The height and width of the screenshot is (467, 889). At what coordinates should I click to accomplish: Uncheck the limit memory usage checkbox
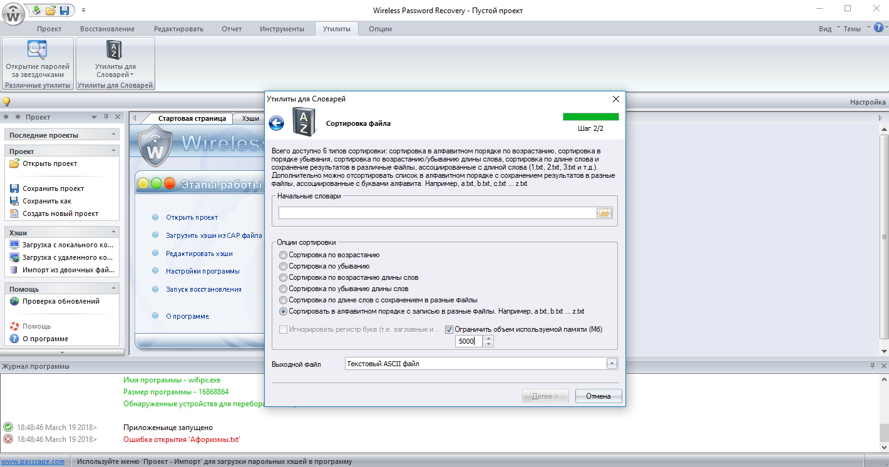(450, 329)
